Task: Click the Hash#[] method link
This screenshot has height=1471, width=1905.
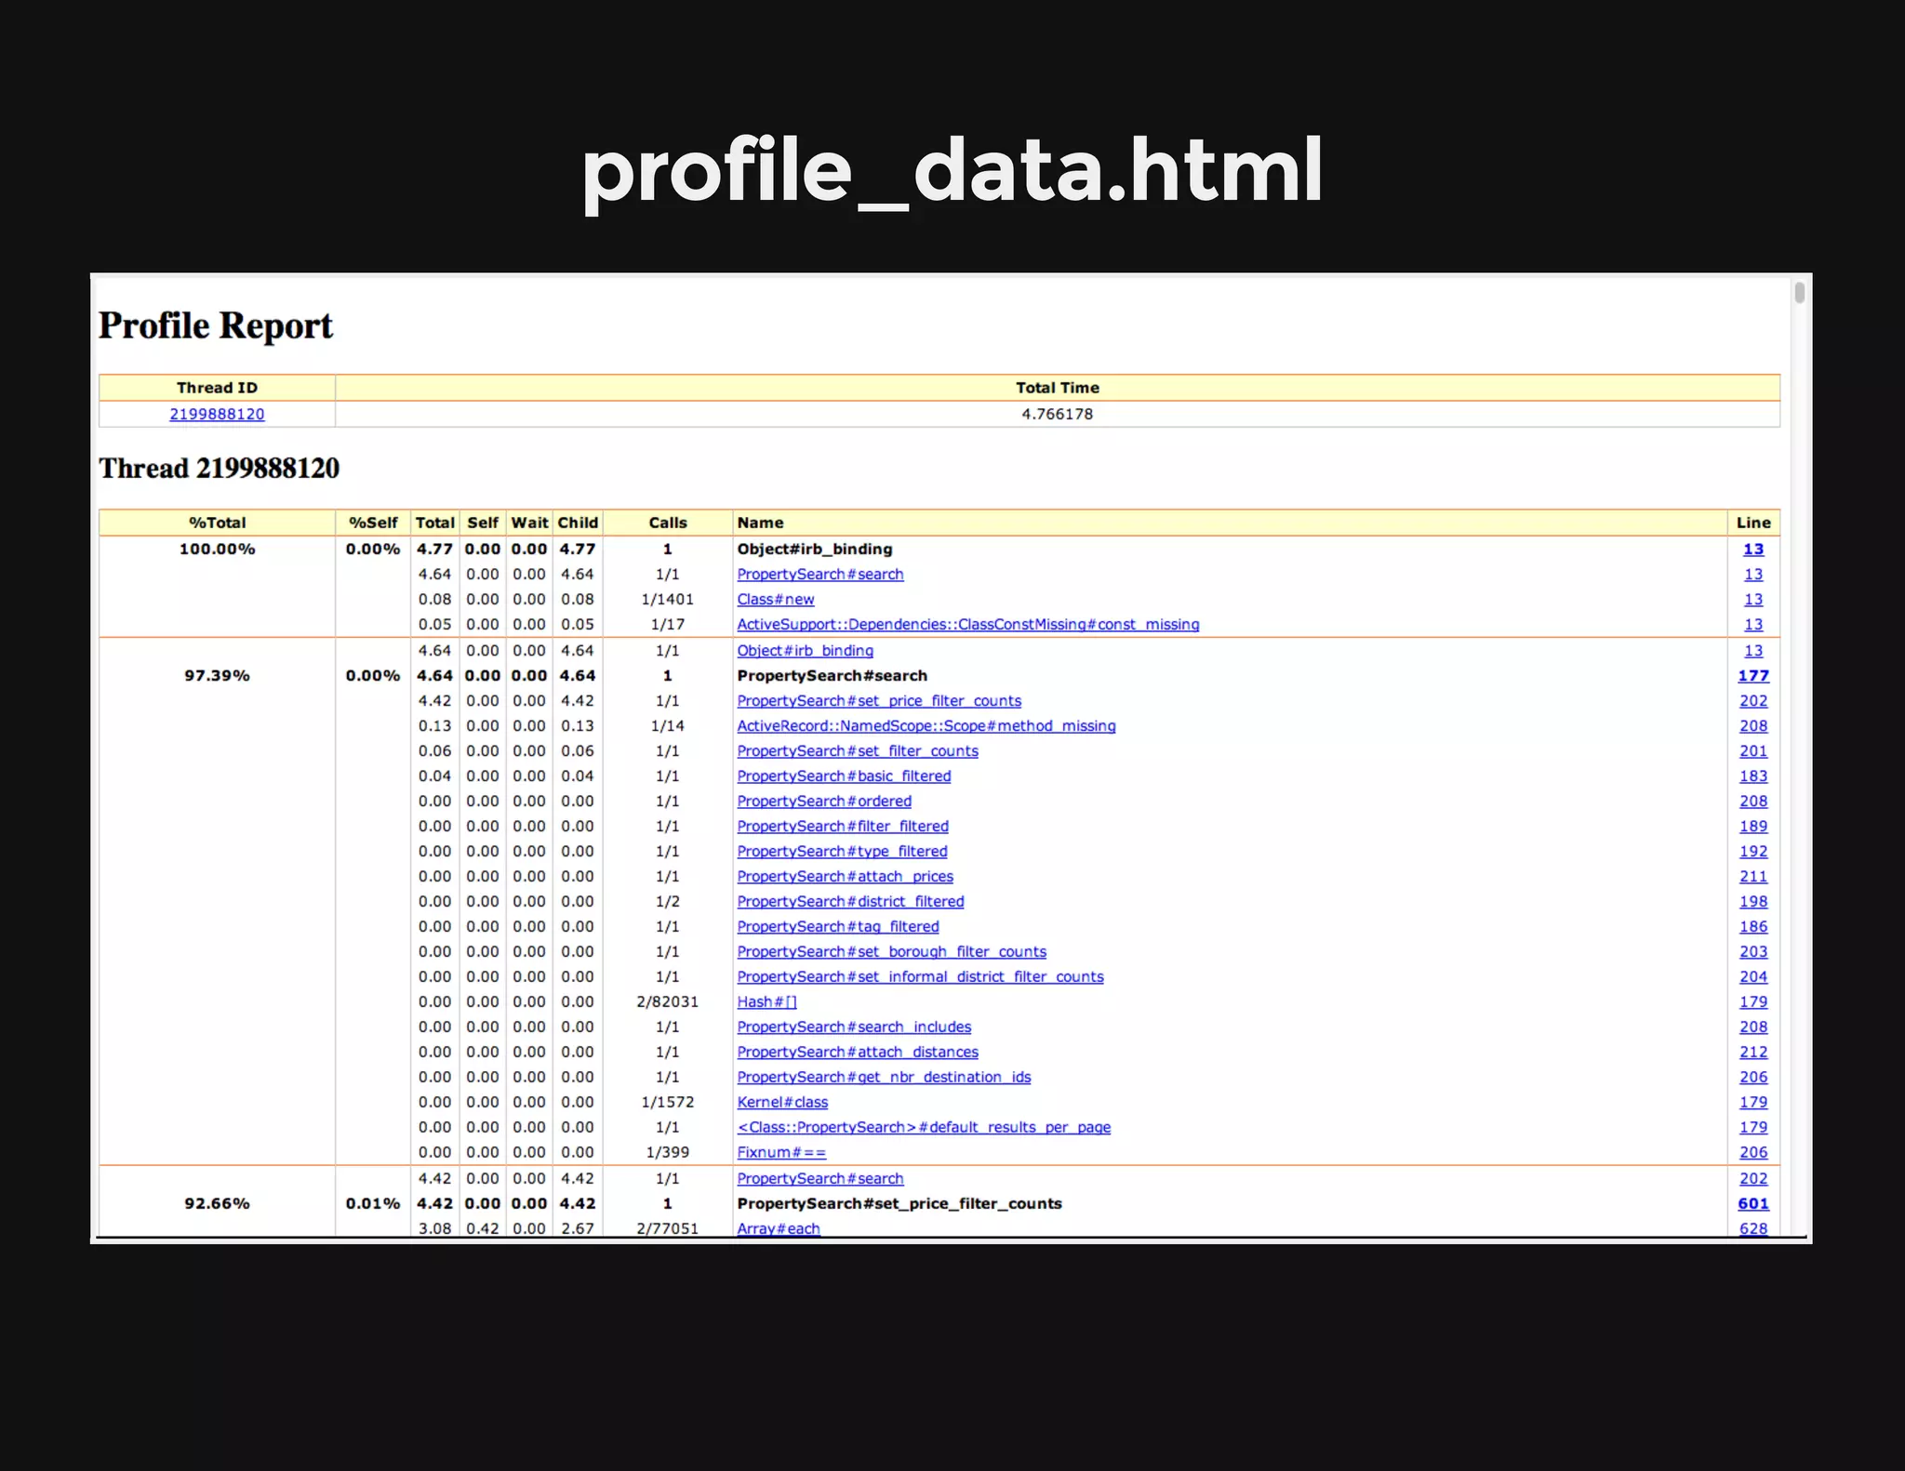Action: [767, 1002]
